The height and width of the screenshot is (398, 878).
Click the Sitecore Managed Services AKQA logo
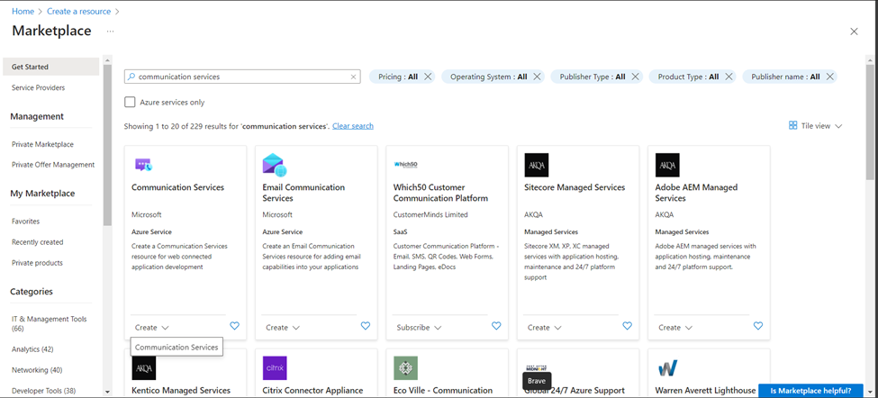[537, 165]
